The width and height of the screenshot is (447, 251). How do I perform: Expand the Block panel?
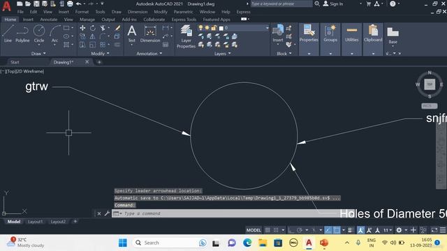(x=284, y=54)
